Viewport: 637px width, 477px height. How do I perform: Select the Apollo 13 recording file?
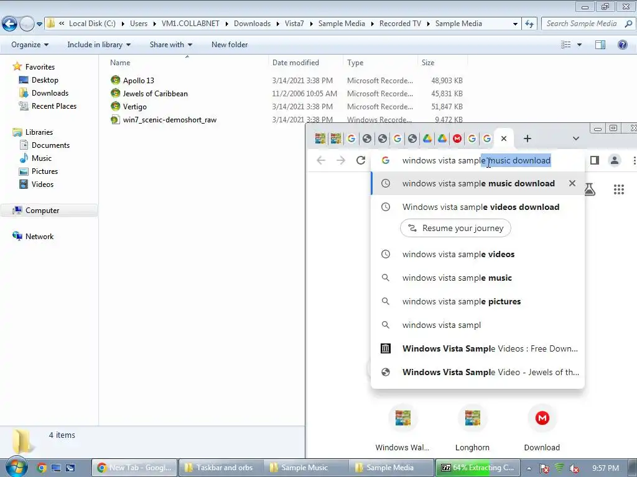coord(139,80)
